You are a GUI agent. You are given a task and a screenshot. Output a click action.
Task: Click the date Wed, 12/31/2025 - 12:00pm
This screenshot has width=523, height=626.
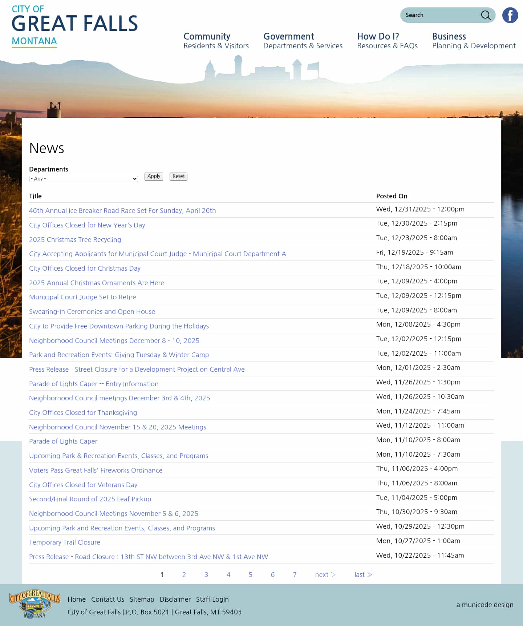coord(420,209)
